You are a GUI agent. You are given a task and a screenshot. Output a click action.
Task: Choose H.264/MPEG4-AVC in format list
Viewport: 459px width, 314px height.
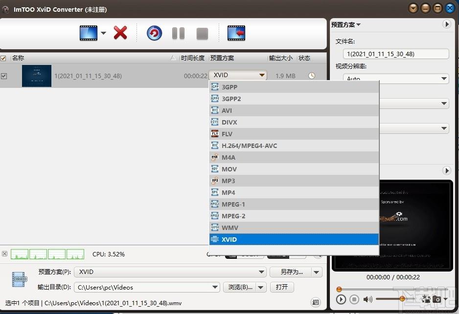[x=249, y=146]
